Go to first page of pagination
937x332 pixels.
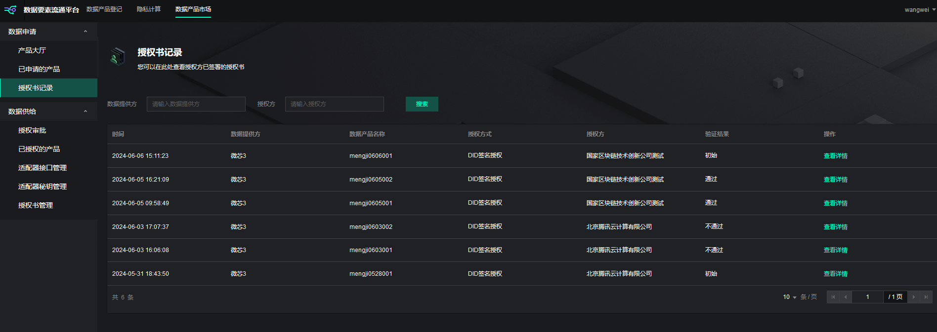833,297
